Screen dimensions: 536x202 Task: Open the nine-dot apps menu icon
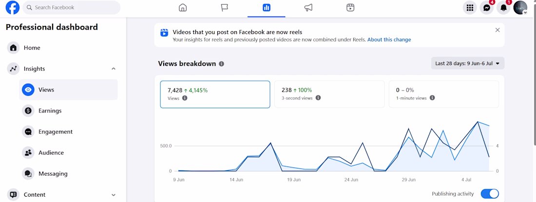click(x=470, y=7)
